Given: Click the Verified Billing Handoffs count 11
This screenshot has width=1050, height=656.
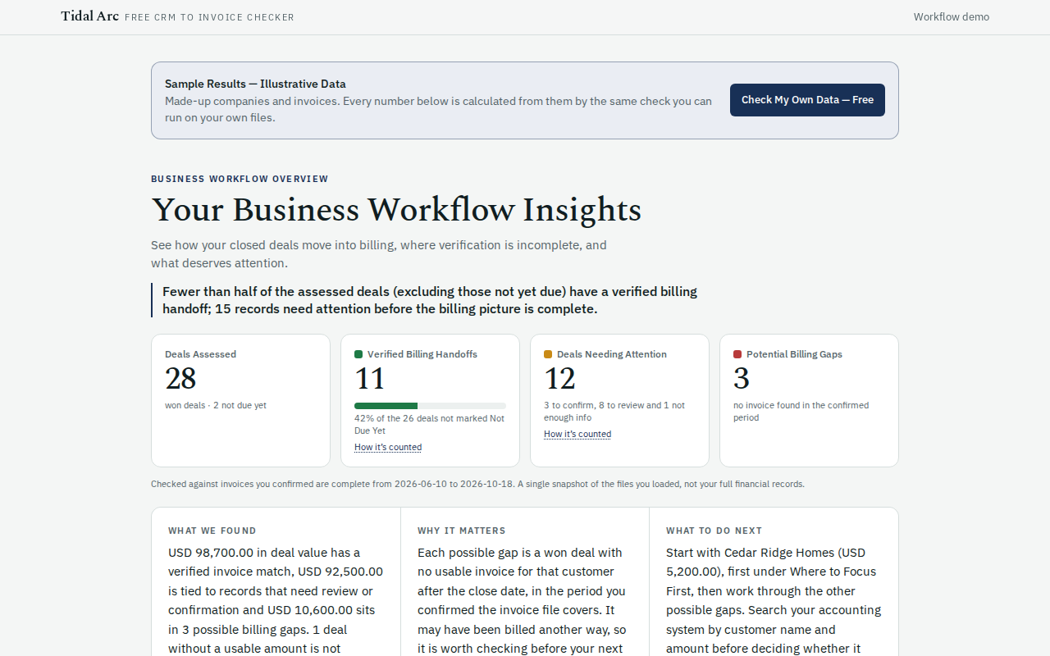Looking at the screenshot, I should pos(370,379).
